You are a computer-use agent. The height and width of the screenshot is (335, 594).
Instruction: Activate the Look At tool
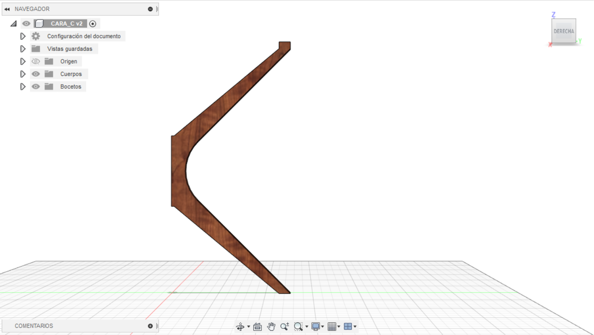click(258, 326)
